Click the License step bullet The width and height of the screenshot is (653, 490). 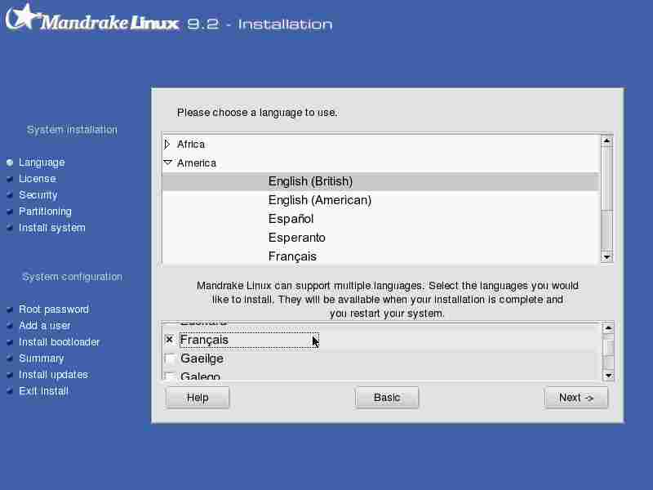(x=10, y=179)
